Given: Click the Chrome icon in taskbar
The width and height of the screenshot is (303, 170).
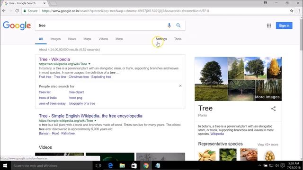Looking at the screenshot, I should [x=146, y=166].
